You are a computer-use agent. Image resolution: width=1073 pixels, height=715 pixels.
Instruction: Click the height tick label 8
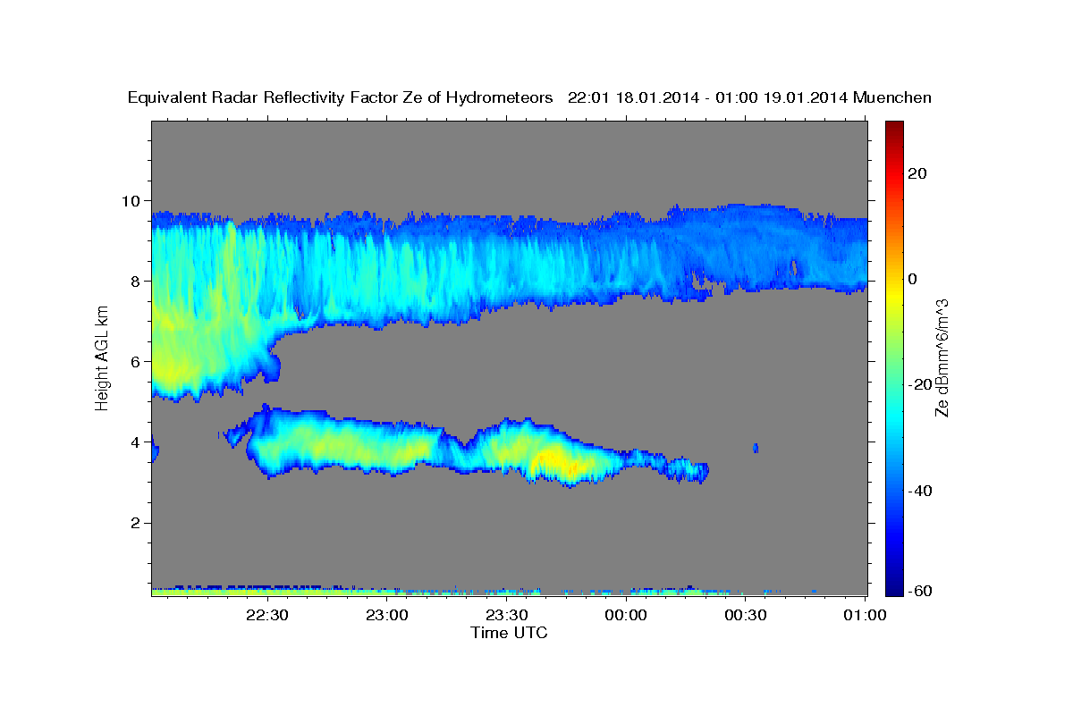coord(138,281)
